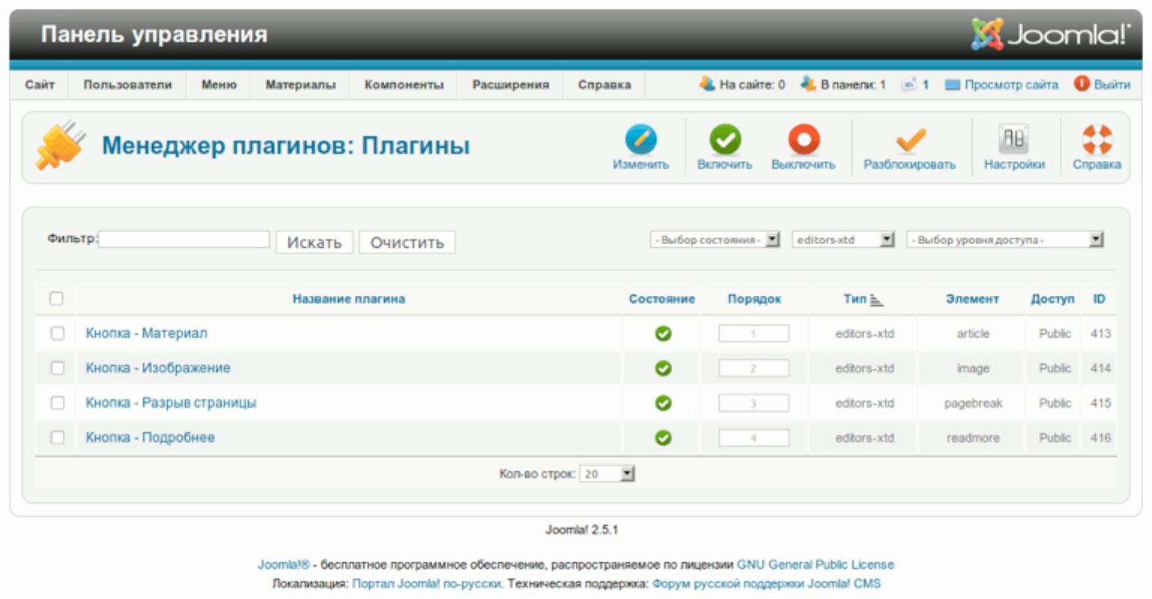This screenshot has width=1152, height=599.
Task: Click the Включить enable toolbar icon
Action: 725,140
